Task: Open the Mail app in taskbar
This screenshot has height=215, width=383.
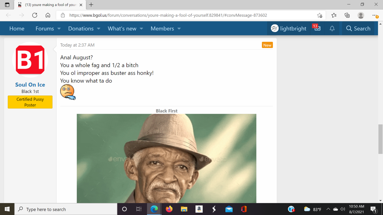Action: pyautogui.click(x=229, y=209)
